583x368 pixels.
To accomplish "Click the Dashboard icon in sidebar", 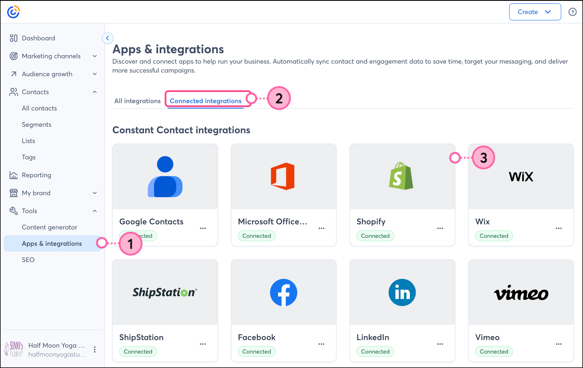I will [13, 38].
